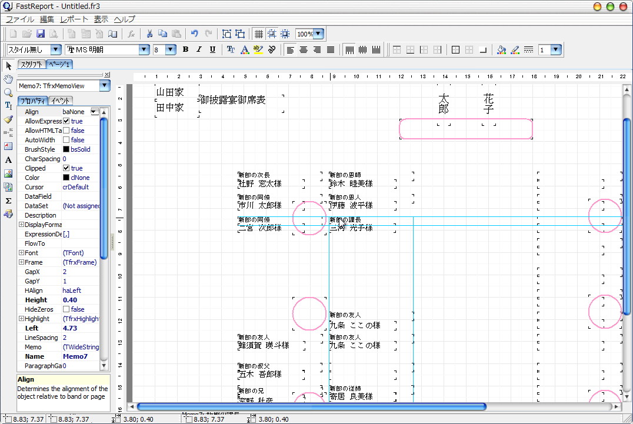Expand the Font property node
633x424 pixels.
coord(22,253)
